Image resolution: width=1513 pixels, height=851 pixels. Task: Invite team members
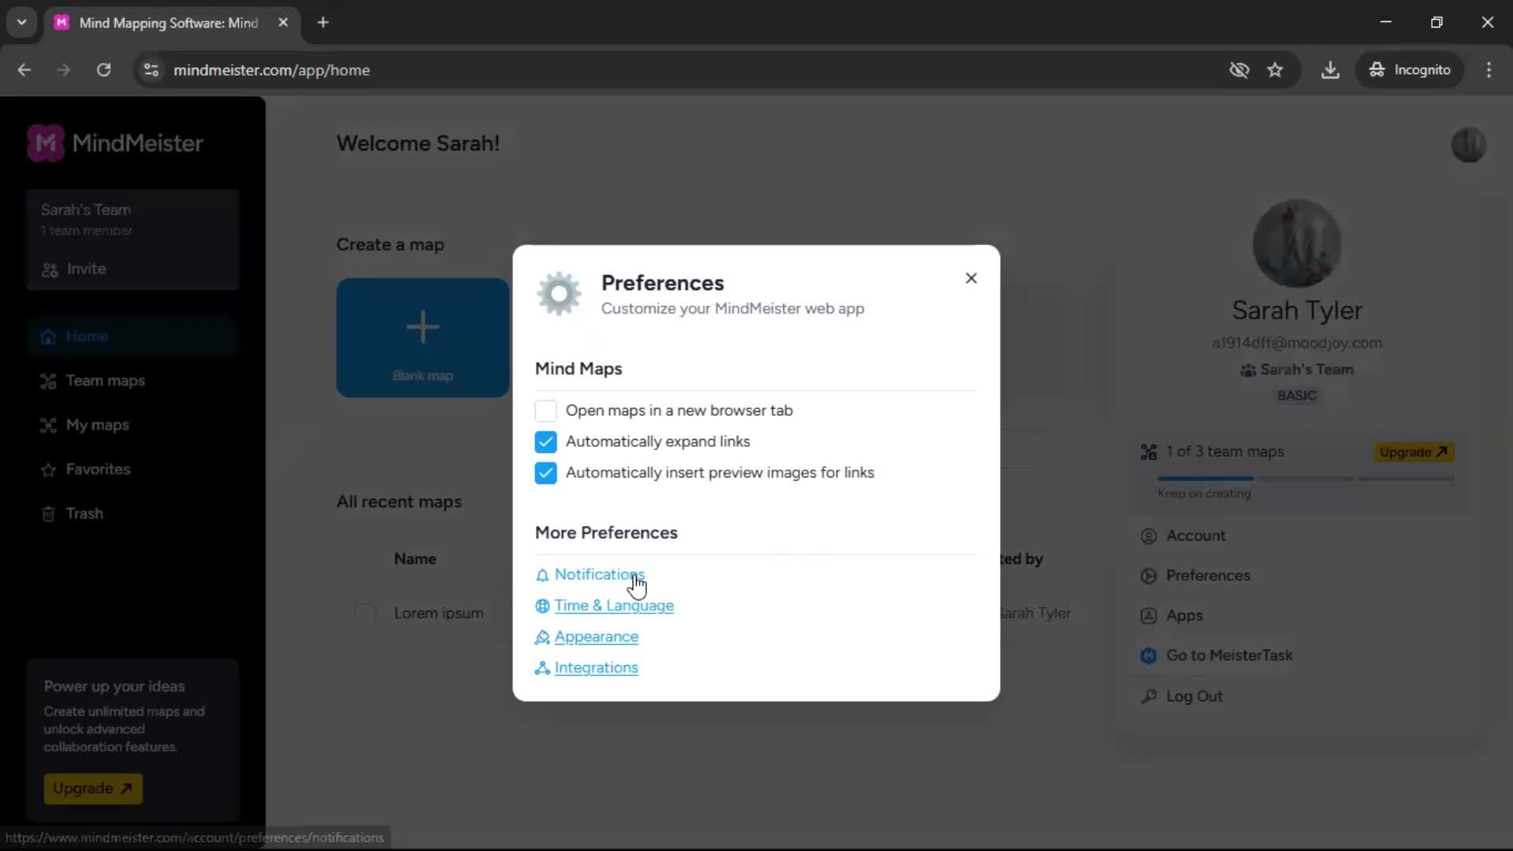pyautogui.click(x=74, y=269)
